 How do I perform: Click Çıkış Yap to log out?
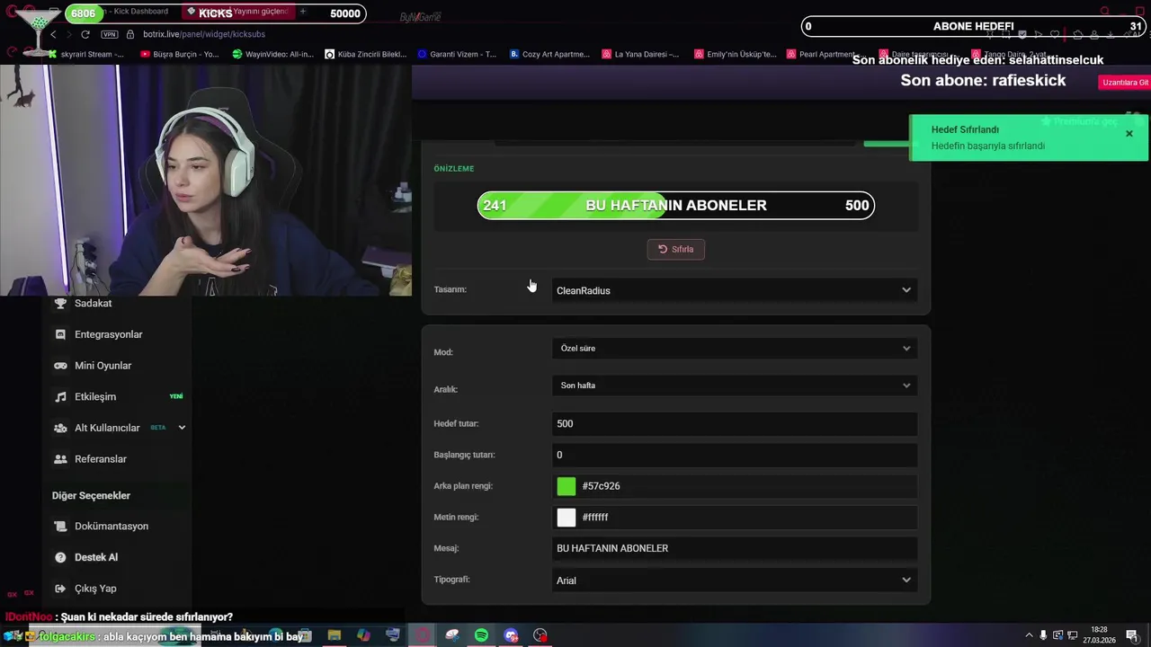coord(95,589)
